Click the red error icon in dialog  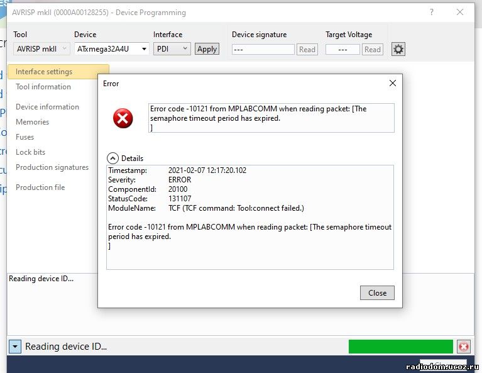coord(123,118)
